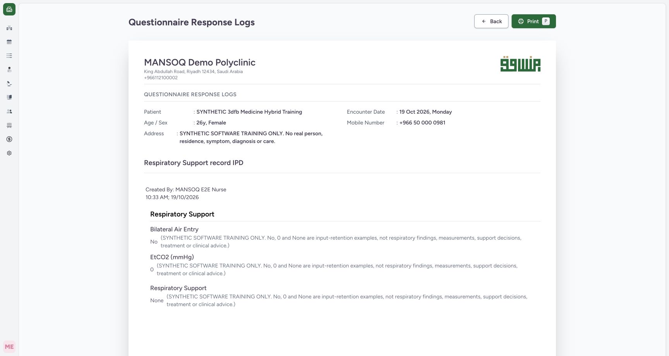Click the None answer under Respiratory Support
Image resolution: width=669 pixels, height=356 pixels.
click(x=157, y=300)
